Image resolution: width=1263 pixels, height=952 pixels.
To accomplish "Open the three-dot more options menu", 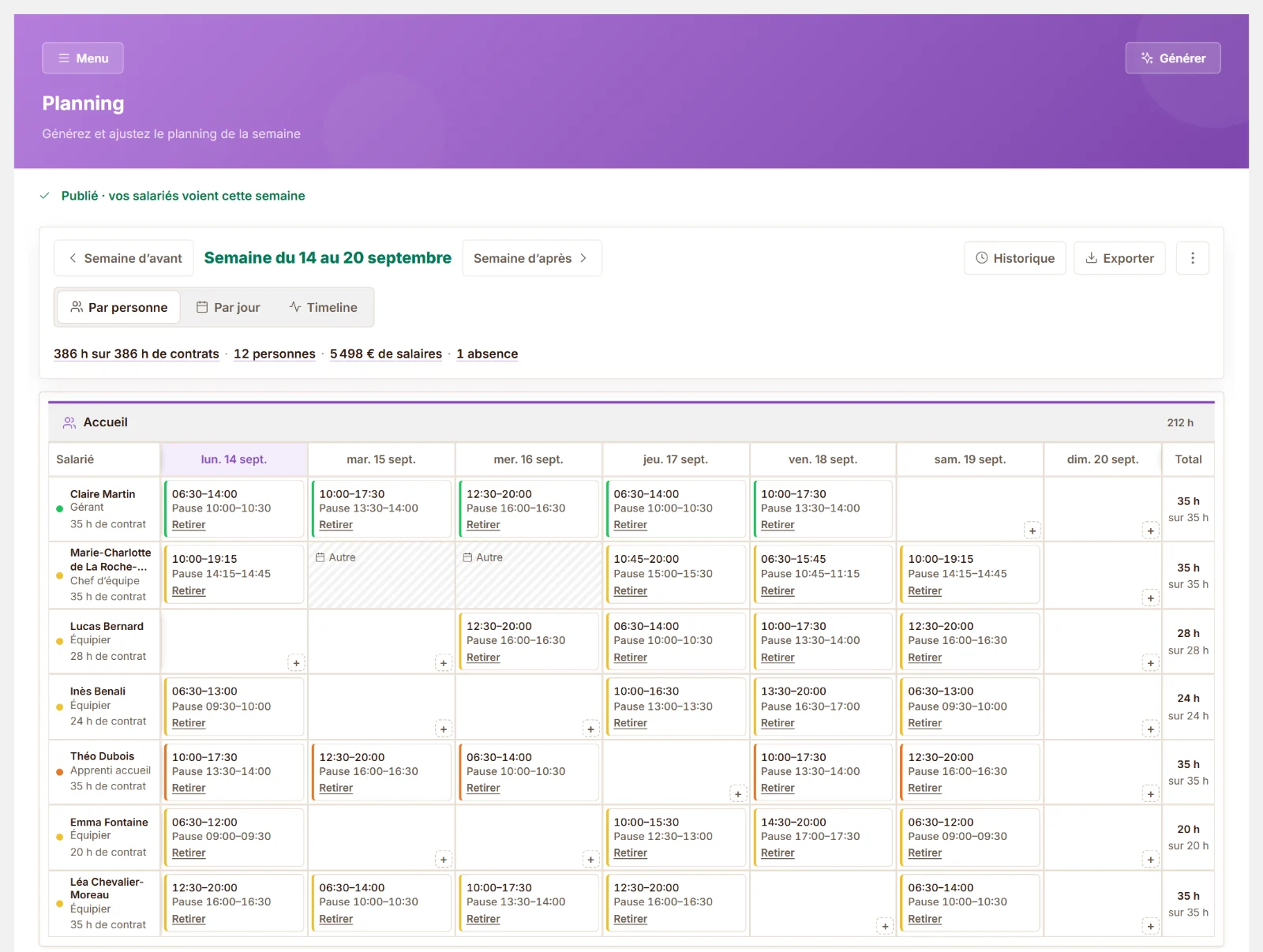I will coord(1192,258).
